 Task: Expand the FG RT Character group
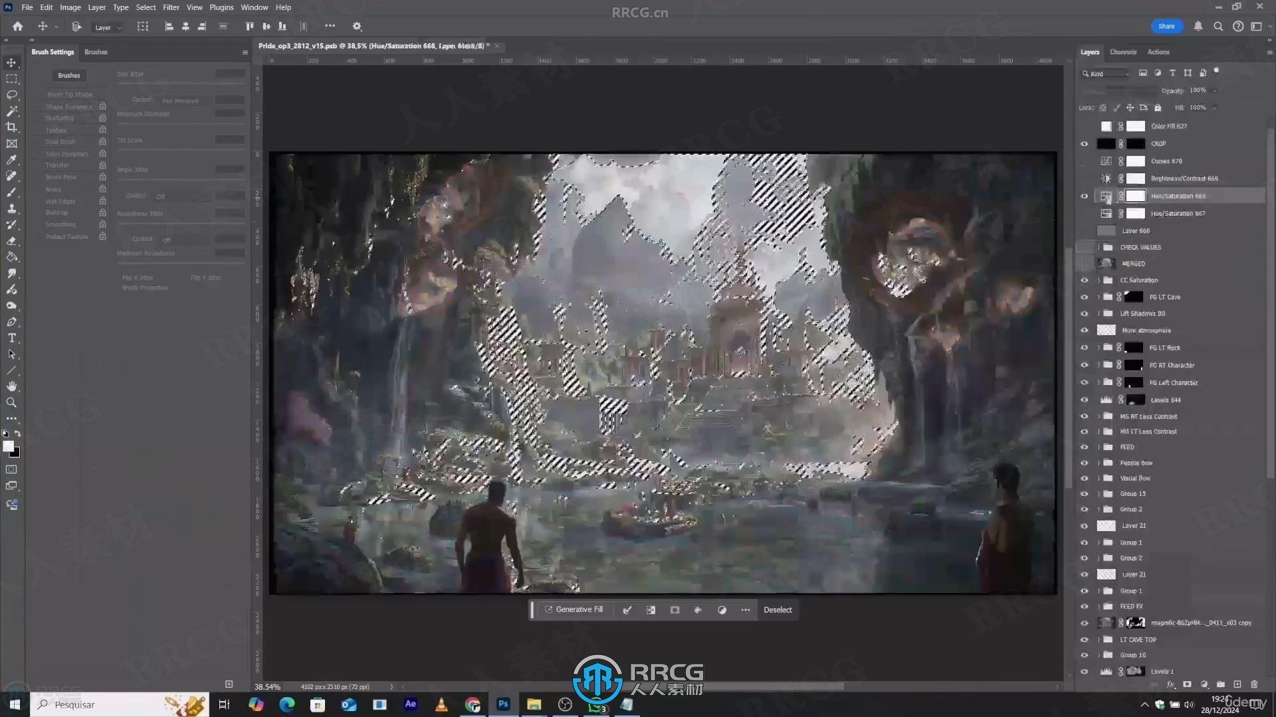1098,365
